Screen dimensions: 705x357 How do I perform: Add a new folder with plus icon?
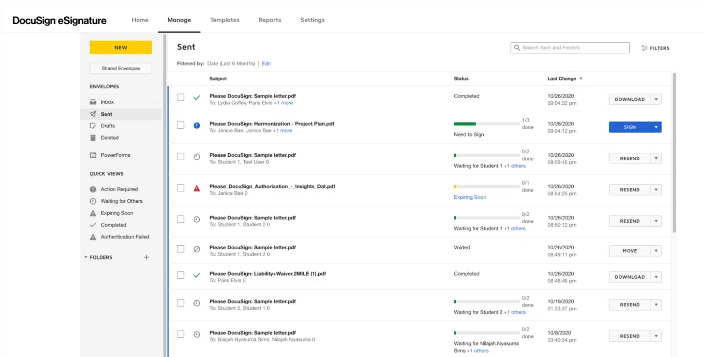tap(146, 257)
